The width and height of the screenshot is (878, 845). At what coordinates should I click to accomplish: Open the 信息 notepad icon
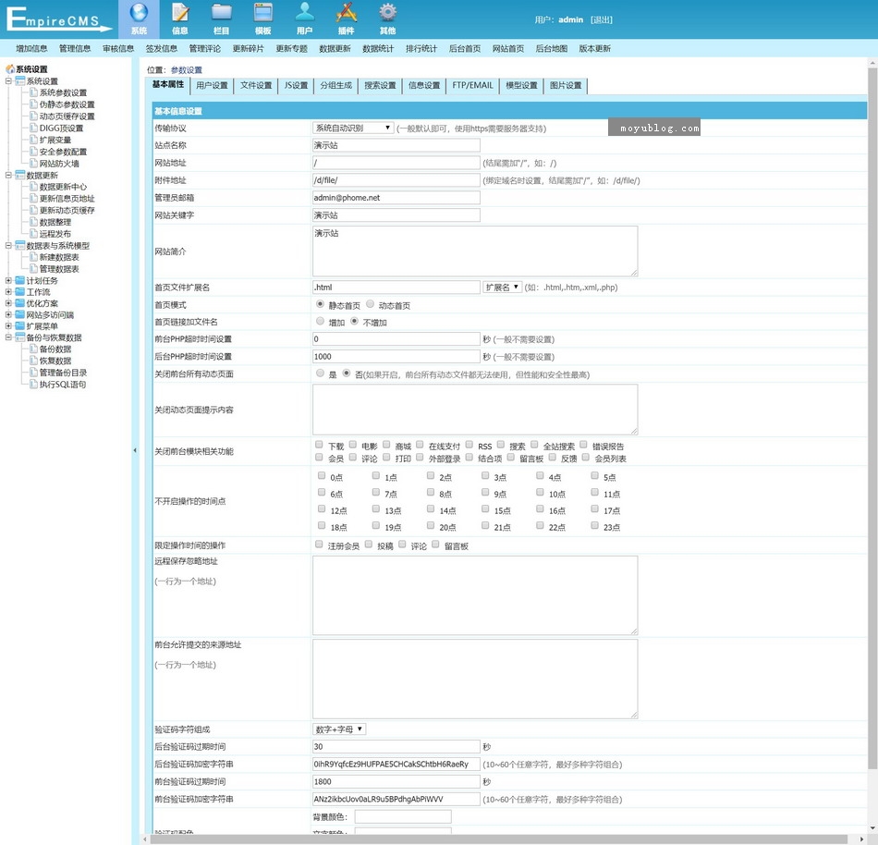pyautogui.click(x=180, y=12)
